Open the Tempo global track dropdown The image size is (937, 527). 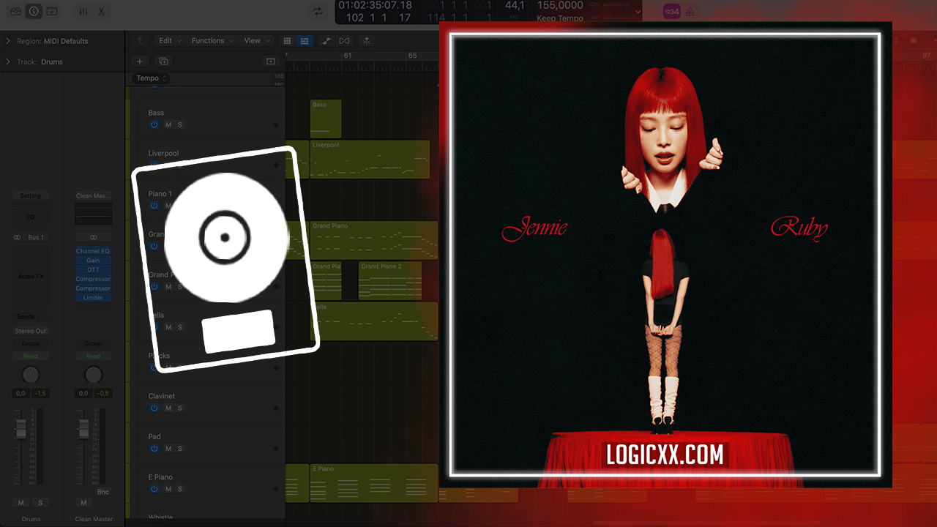[x=152, y=78]
